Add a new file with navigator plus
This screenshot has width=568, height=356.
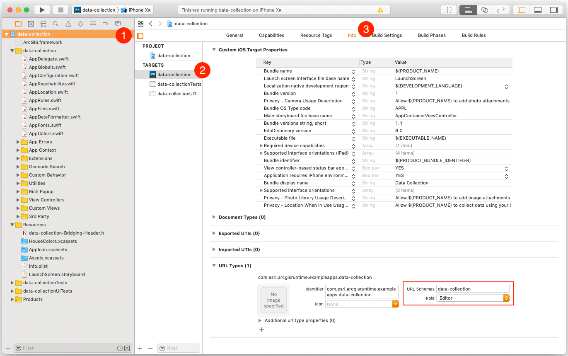tap(8, 348)
